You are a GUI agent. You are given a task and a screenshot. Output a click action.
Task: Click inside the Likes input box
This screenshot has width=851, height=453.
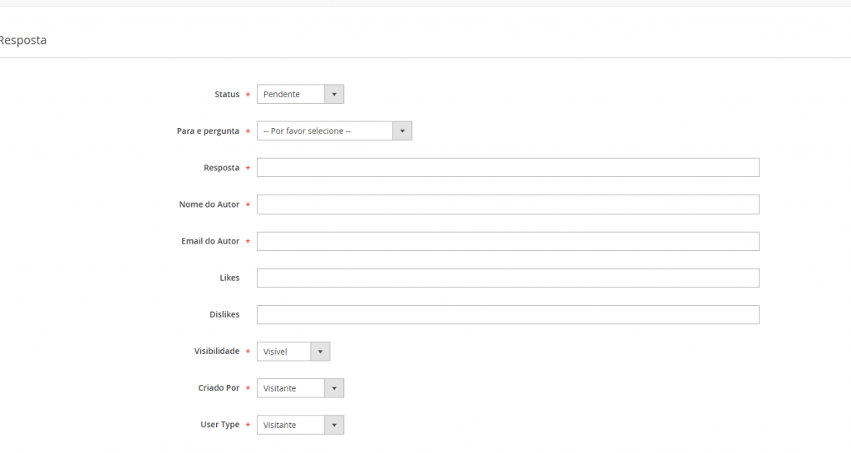click(x=508, y=278)
